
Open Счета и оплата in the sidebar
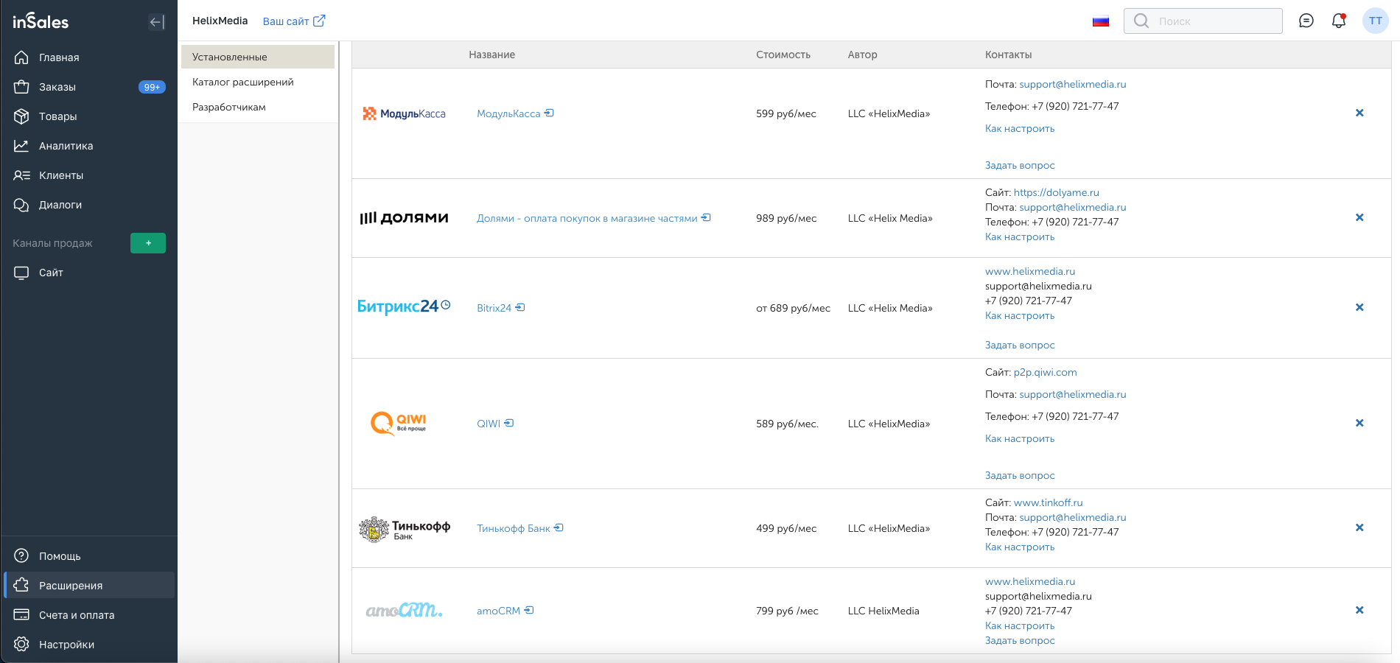[x=88, y=615]
